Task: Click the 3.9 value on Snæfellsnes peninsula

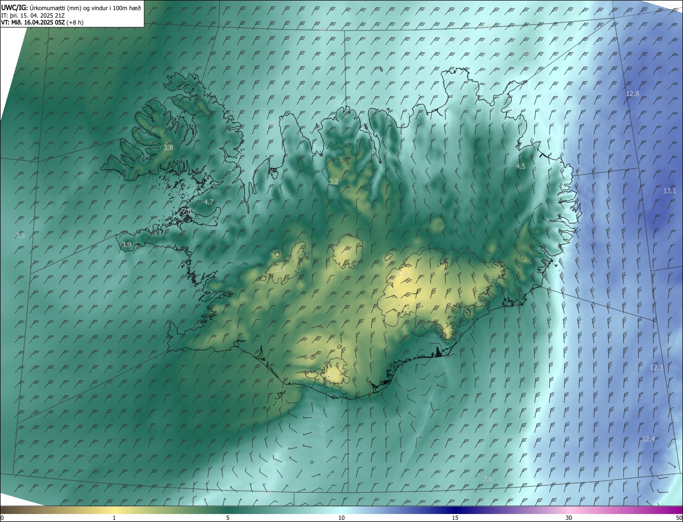Action: [126, 244]
